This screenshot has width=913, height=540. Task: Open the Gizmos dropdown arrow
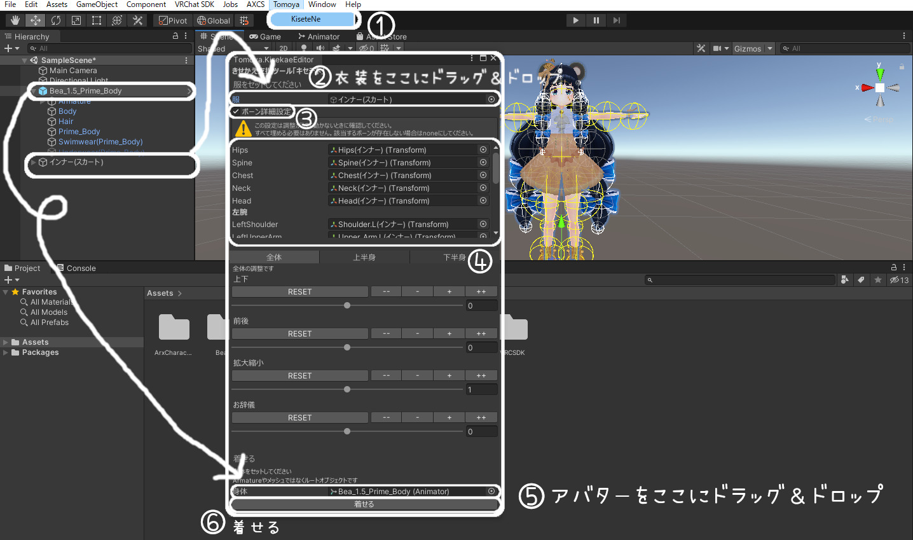tap(770, 48)
